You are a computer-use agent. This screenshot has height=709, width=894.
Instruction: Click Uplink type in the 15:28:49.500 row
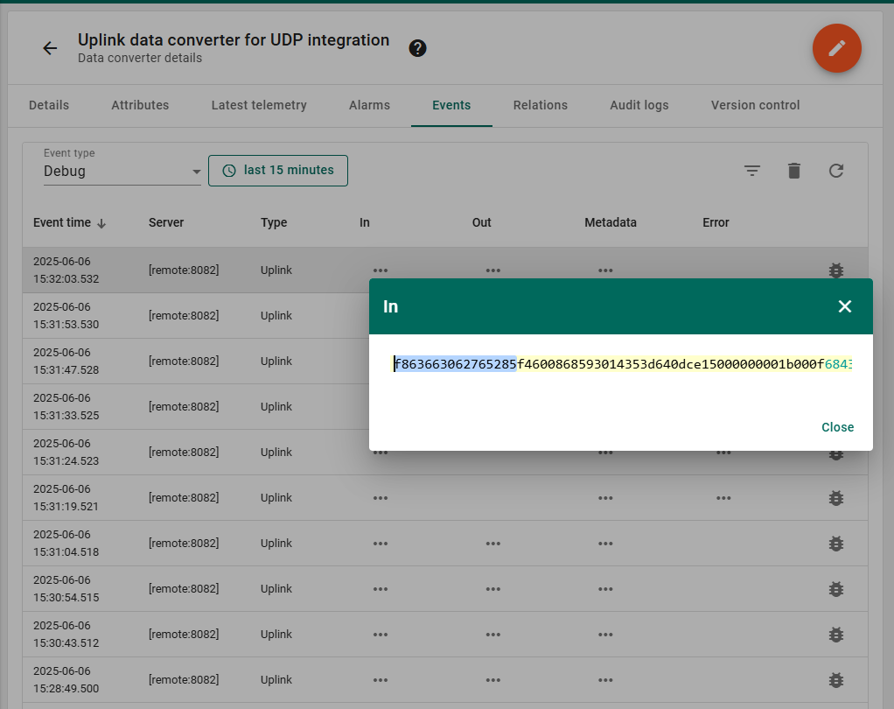276,680
